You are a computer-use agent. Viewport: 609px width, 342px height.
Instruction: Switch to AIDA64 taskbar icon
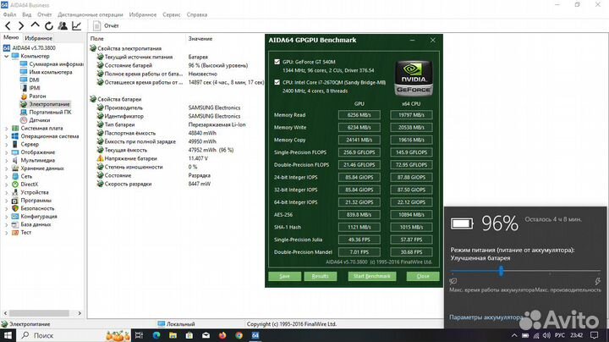pyautogui.click(x=255, y=335)
